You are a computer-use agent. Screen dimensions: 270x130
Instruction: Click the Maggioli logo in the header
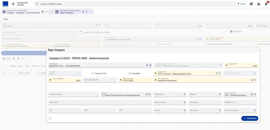[5, 4]
